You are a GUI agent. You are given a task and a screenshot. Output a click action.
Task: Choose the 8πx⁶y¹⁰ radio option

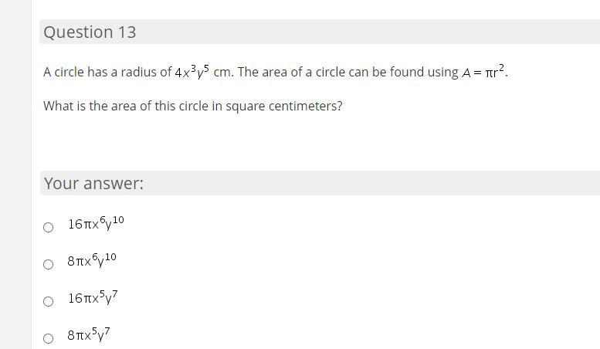pyautogui.click(x=49, y=264)
